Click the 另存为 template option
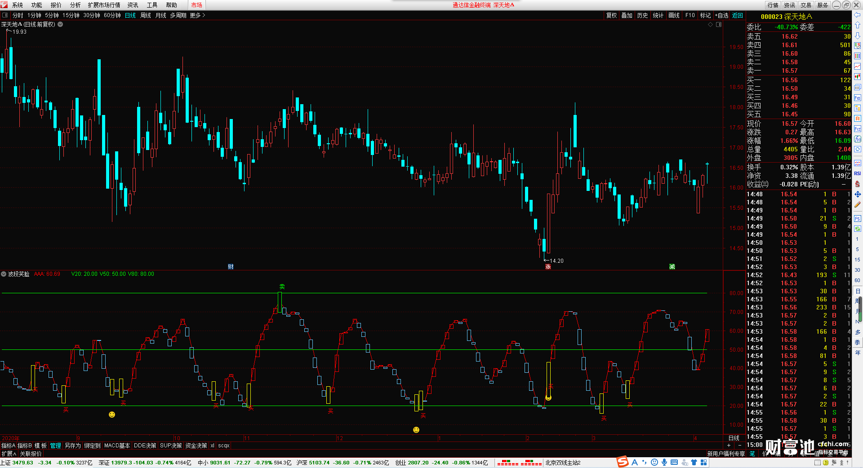 tap(73, 446)
